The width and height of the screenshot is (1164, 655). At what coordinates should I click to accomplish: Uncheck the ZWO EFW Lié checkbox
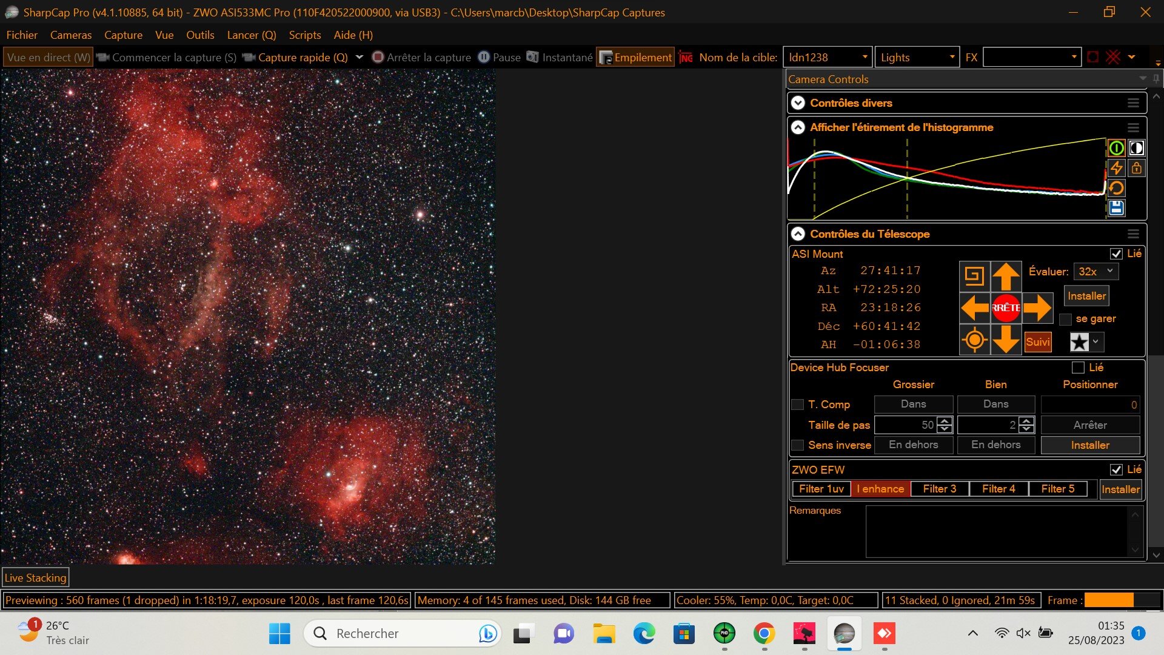[x=1116, y=469]
